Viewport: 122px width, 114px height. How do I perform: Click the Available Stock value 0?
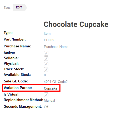point(45,75)
